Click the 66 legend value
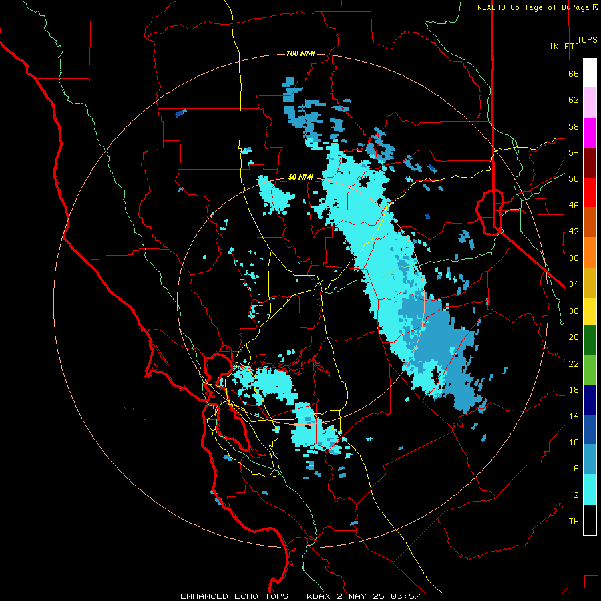Screen dimensions: 601x601 574,73
